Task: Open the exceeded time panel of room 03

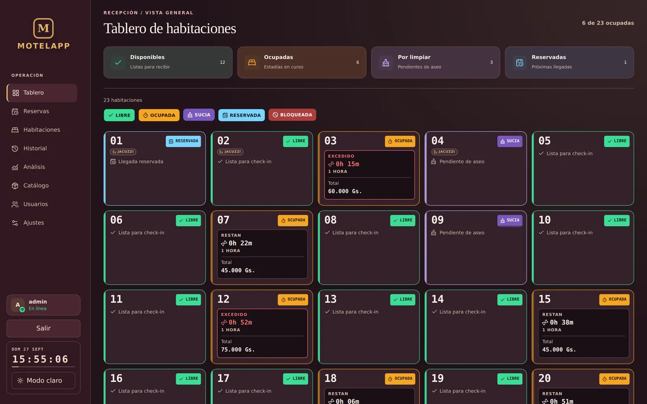Action: tap(370, 175)
